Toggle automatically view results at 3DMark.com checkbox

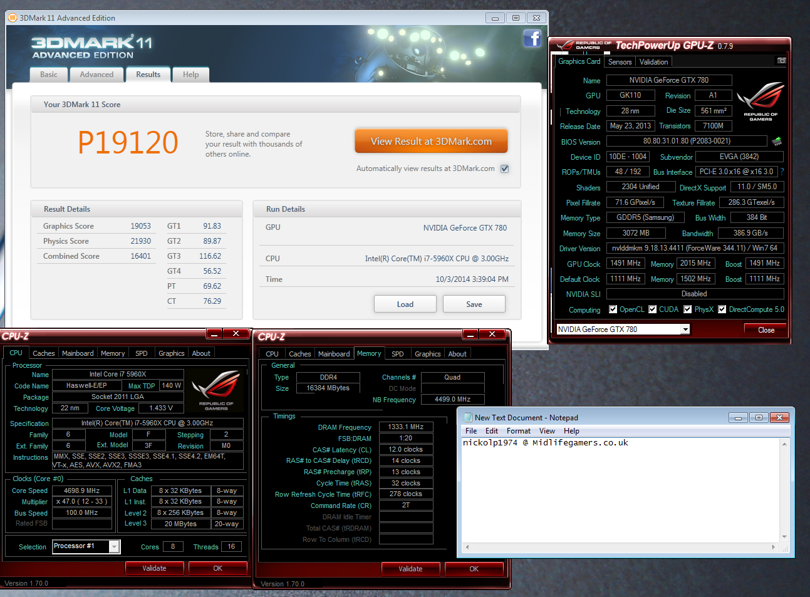[x=504, y=169]
